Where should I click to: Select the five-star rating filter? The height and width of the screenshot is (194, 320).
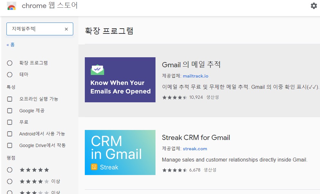click(10, 170)
